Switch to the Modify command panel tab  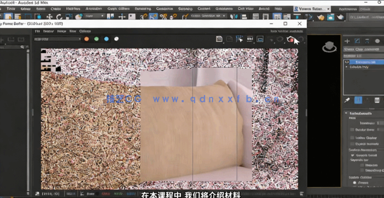click(x=357, y=41)
